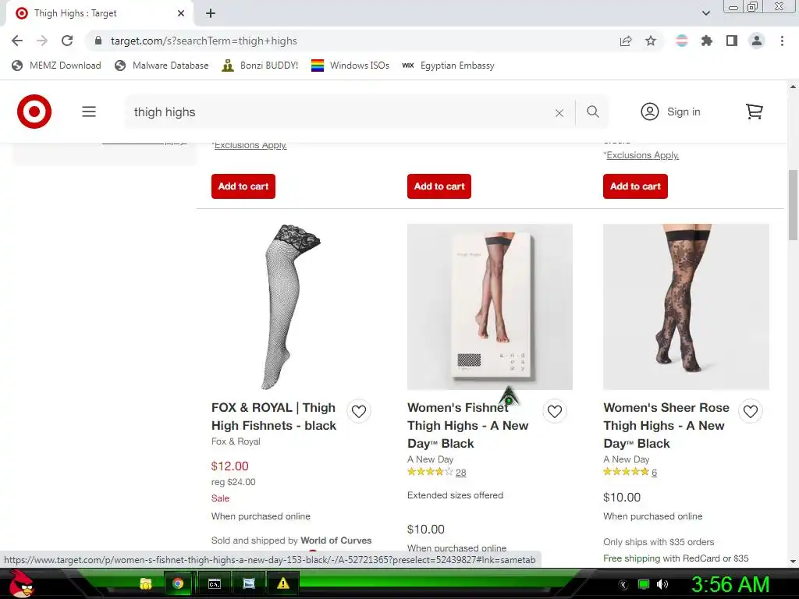Open the hamburger categories menu

point(89,112)
